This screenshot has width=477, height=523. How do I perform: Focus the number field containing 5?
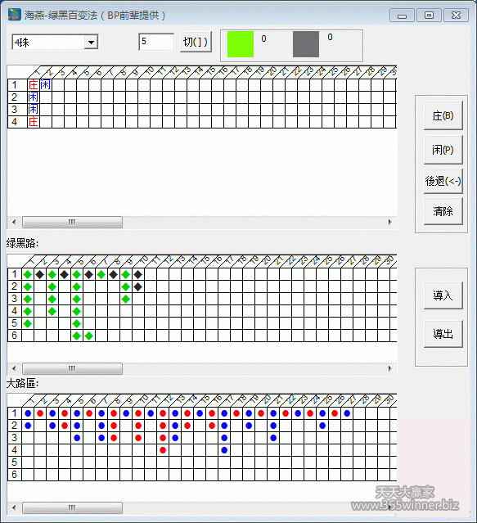pyautogui.click(x=156, y=42)
